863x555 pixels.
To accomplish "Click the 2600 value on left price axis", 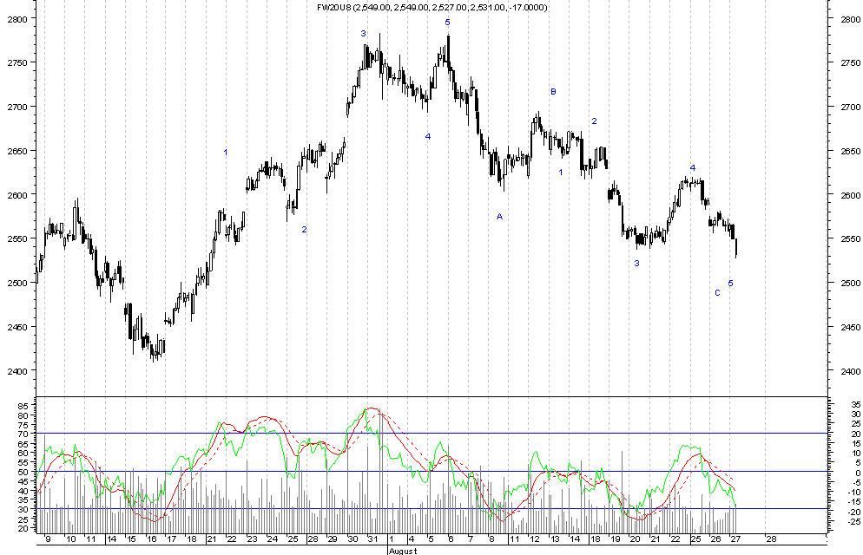I will pos(17,194).
